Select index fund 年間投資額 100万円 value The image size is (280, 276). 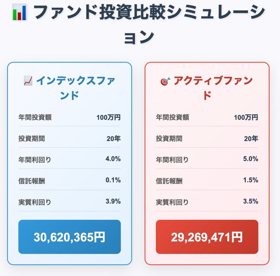coord(108,118)
